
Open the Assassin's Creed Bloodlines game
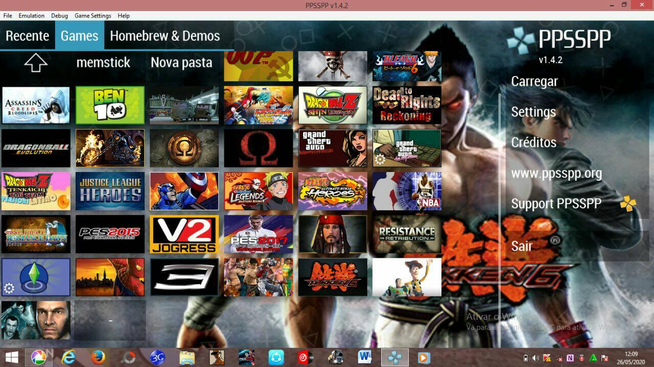coord(36,105)
